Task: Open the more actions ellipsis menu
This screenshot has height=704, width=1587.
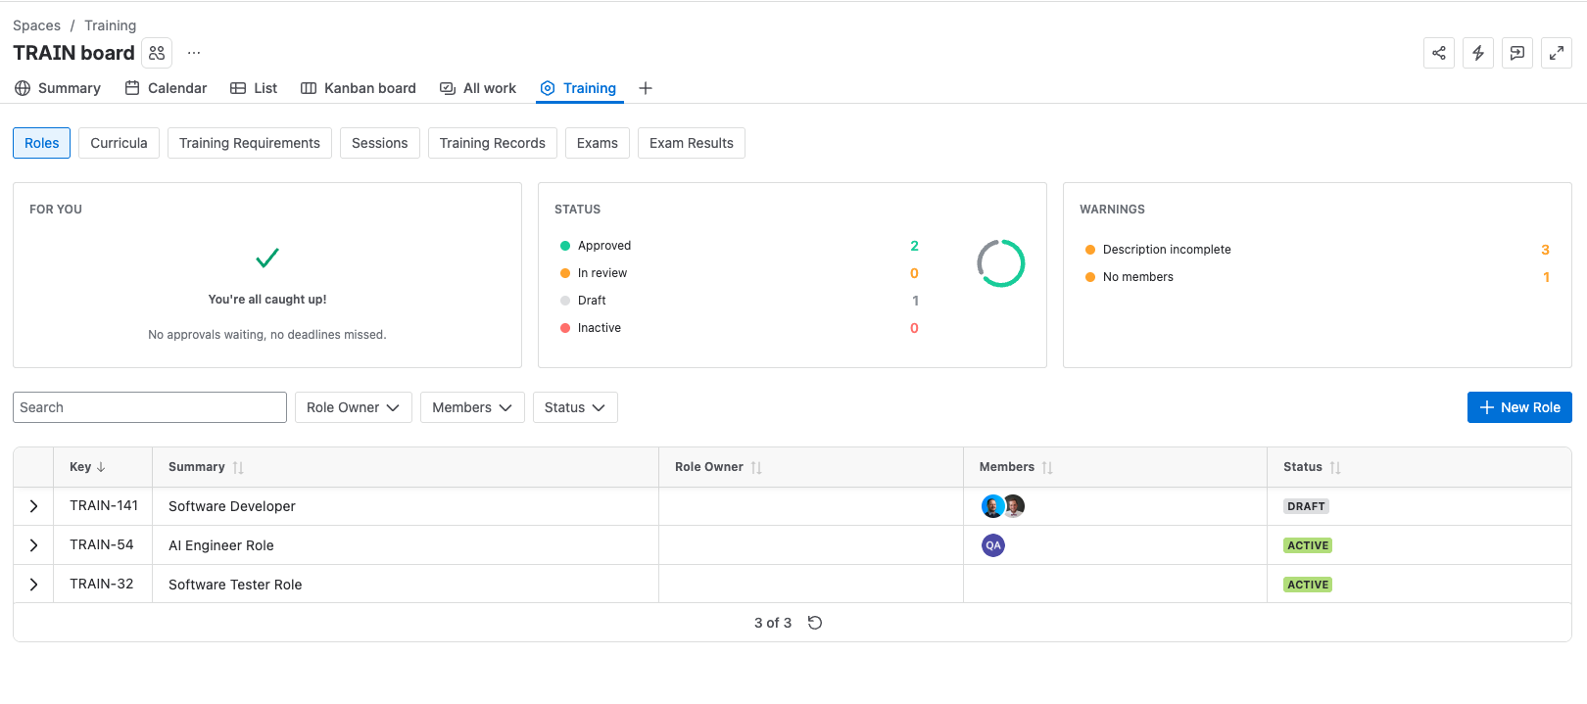Action: click(194, 53)
